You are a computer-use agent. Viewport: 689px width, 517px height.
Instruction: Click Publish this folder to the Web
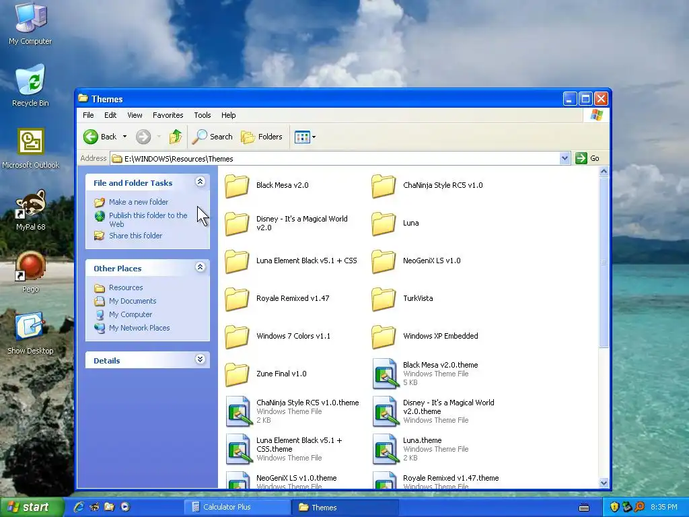coord(148,219)
